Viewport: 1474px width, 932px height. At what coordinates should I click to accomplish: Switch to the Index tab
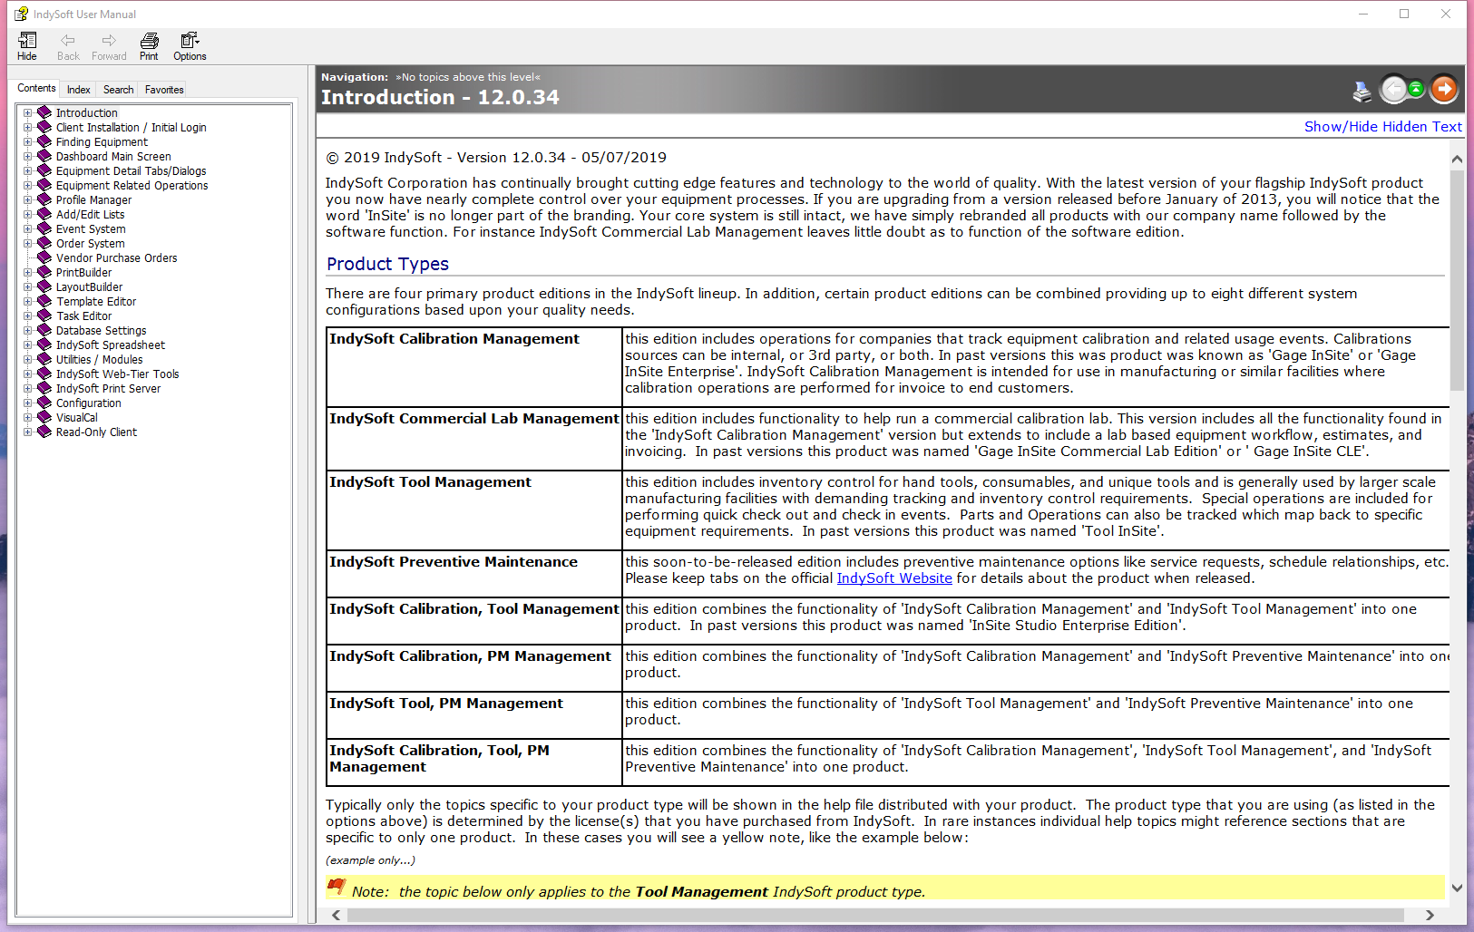[79, 90]
